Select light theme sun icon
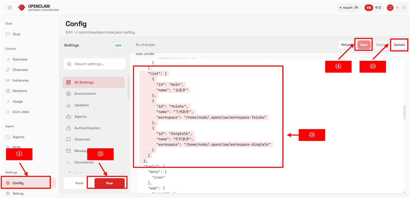This screenshot has width=410, height=198. pyautogui.click(x=397, y=8)
